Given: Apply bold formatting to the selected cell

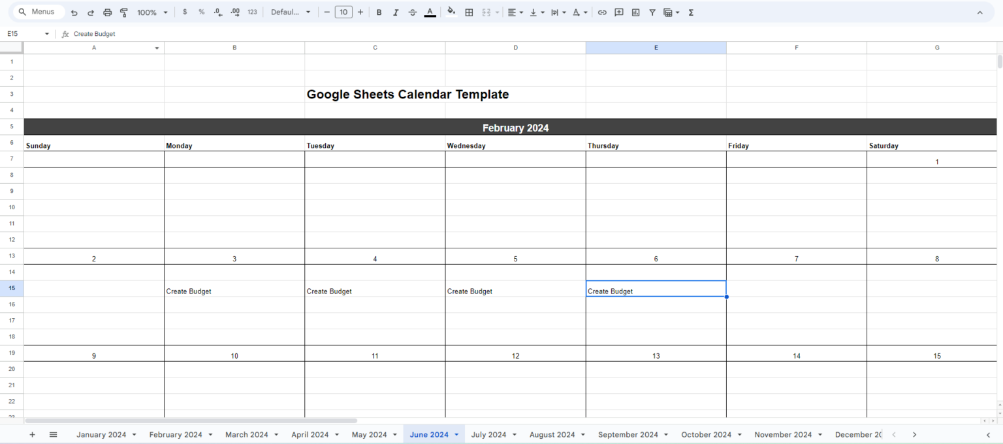Looking at the screenshot, I should 379,12.
